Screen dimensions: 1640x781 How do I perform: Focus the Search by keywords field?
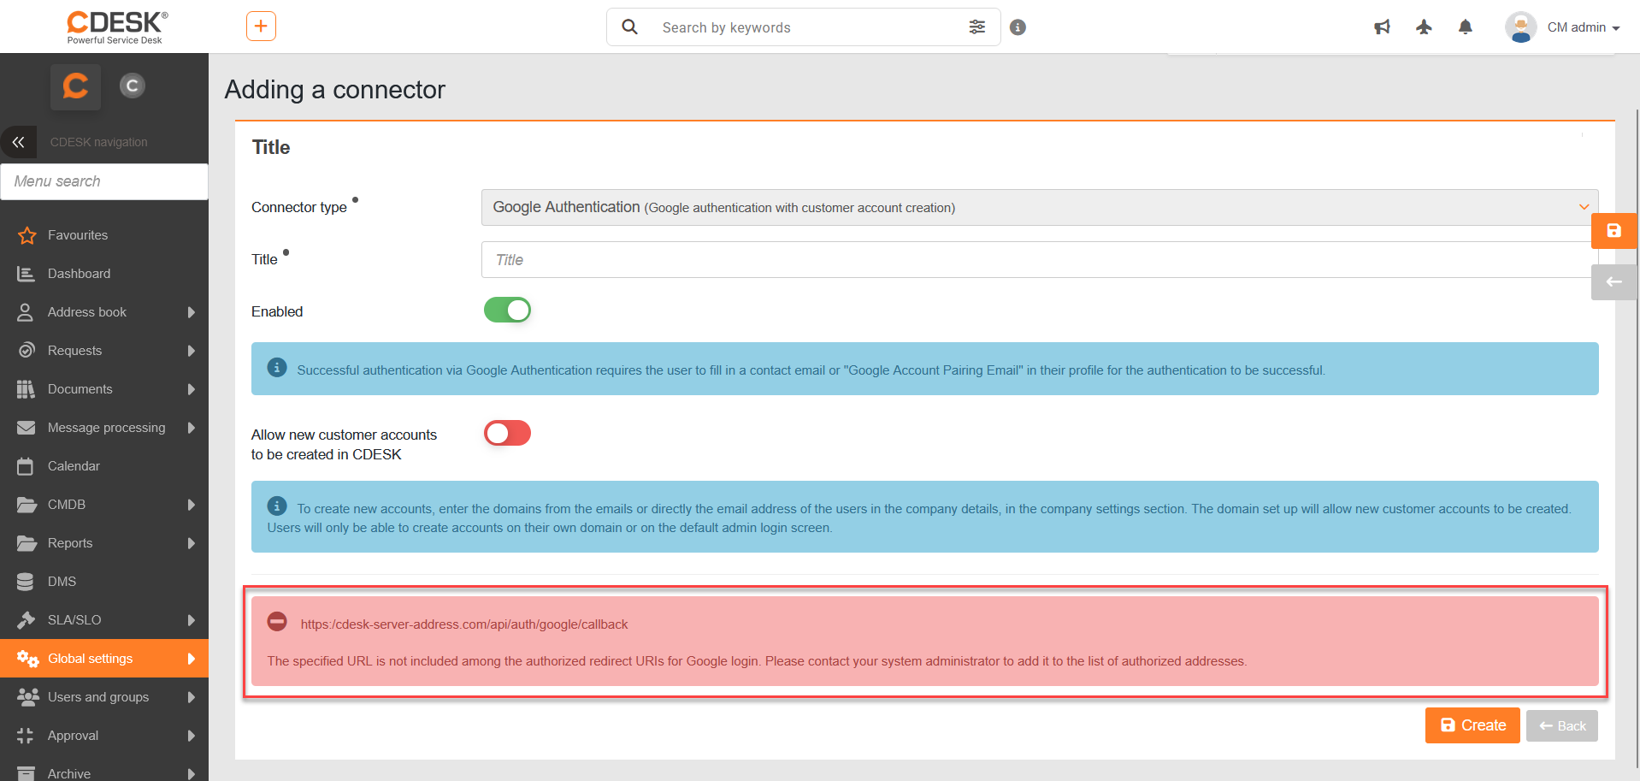click(x=804, y=27)
